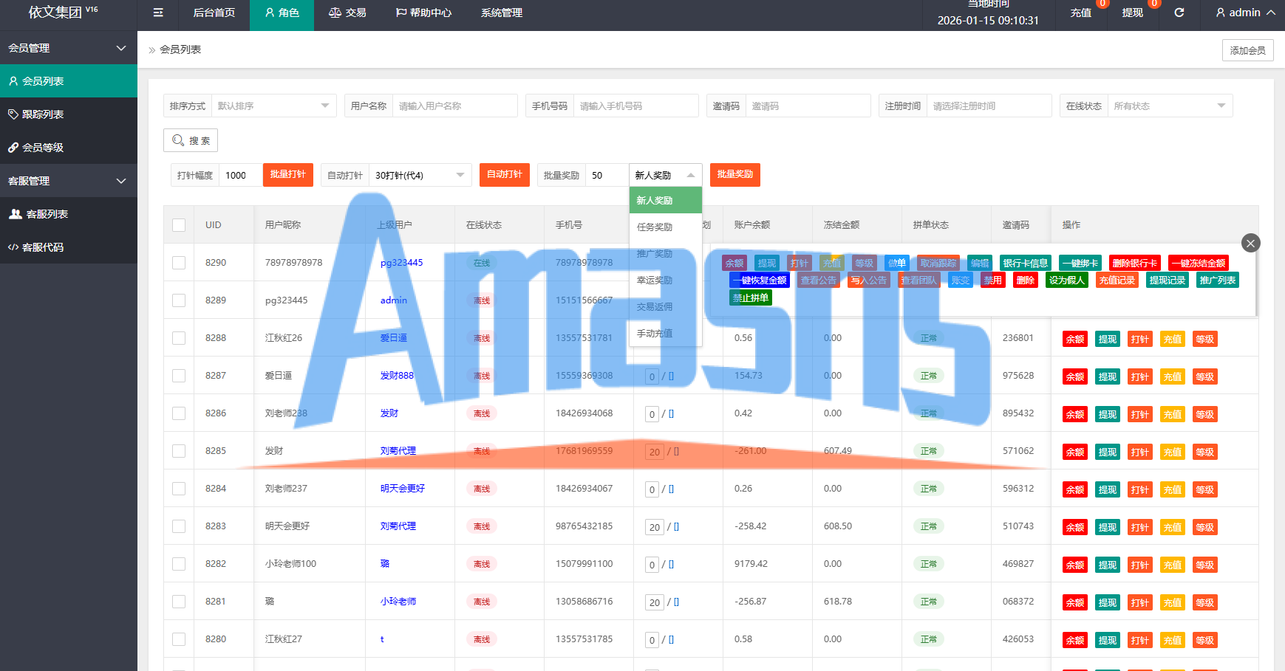Viewport: 1285px width, 671px height.
Task: Click the 充值 notification item in header
Action: tap(1081, 13)
